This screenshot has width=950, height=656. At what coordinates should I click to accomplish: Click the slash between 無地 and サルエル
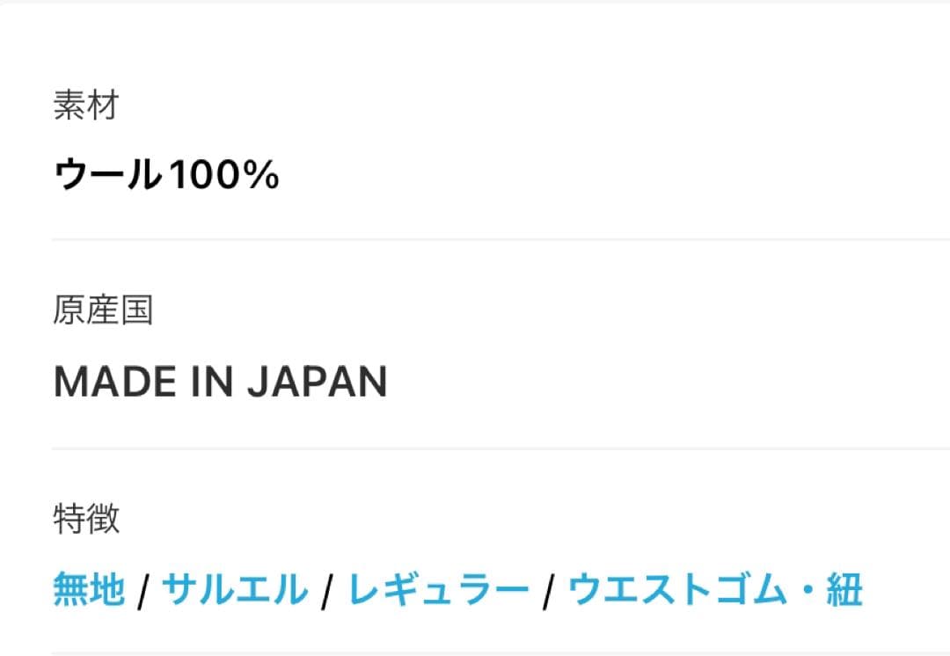(143, 592)
